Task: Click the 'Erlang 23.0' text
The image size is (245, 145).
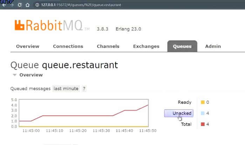Action: (x=128, y=29)
